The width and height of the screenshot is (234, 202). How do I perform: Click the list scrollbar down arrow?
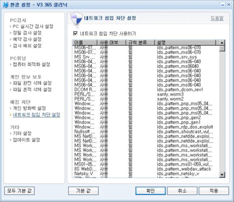(222, 175)
